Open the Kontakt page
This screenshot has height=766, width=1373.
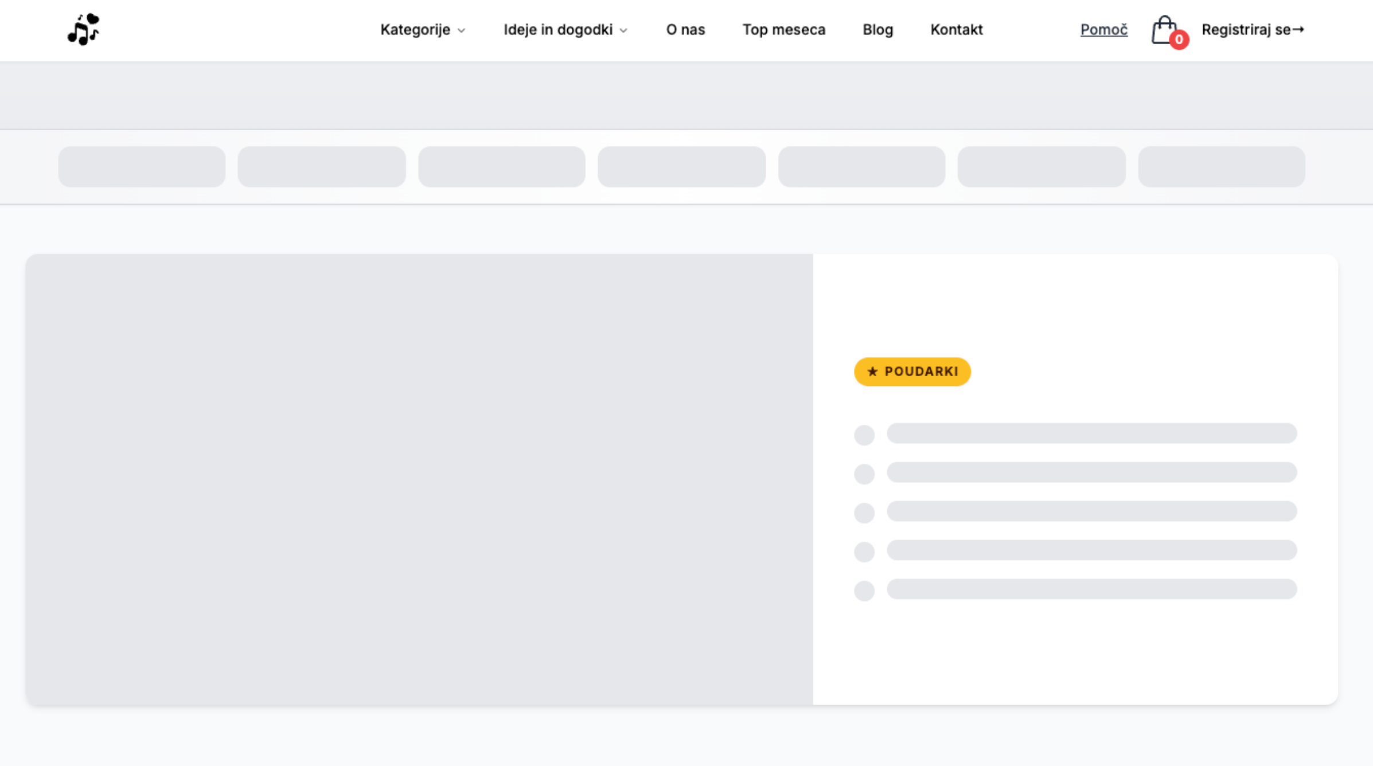click(x=956, y=29)
